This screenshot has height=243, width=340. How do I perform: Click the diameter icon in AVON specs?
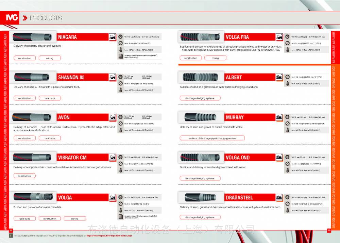click(120, 124)
